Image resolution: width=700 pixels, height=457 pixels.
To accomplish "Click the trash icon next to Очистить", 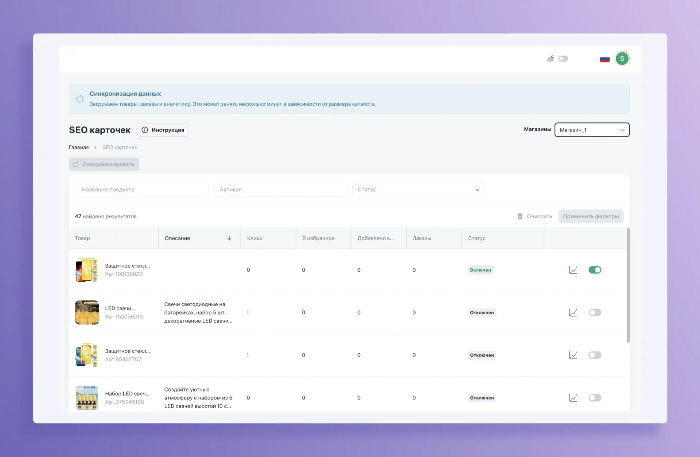I will click(520, 216).
